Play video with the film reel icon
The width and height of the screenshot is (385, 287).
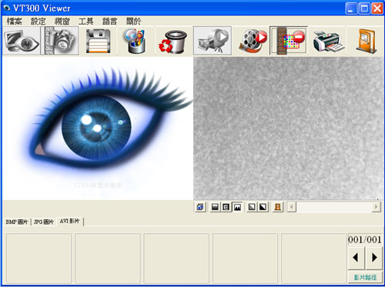[253, 41]
